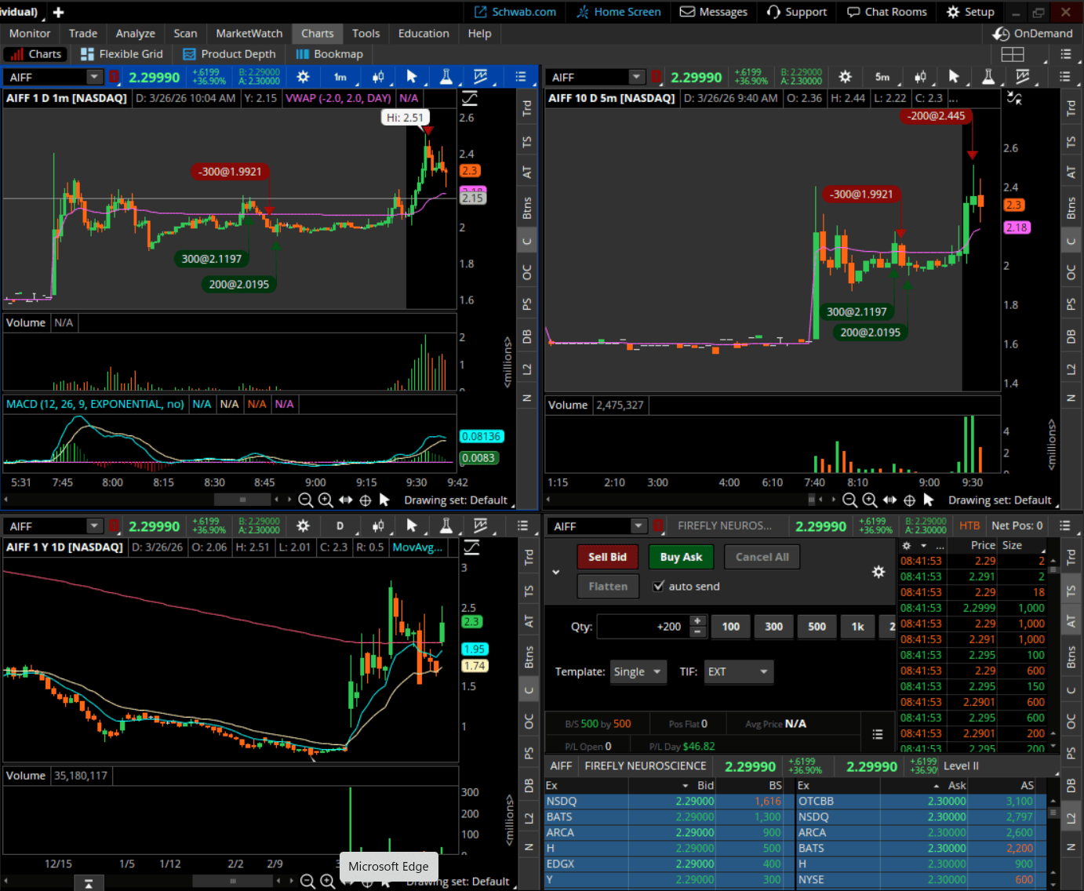
Task: Open Studies beaker icon in daily chart toolbar
Action: click(x=446, y=526)
